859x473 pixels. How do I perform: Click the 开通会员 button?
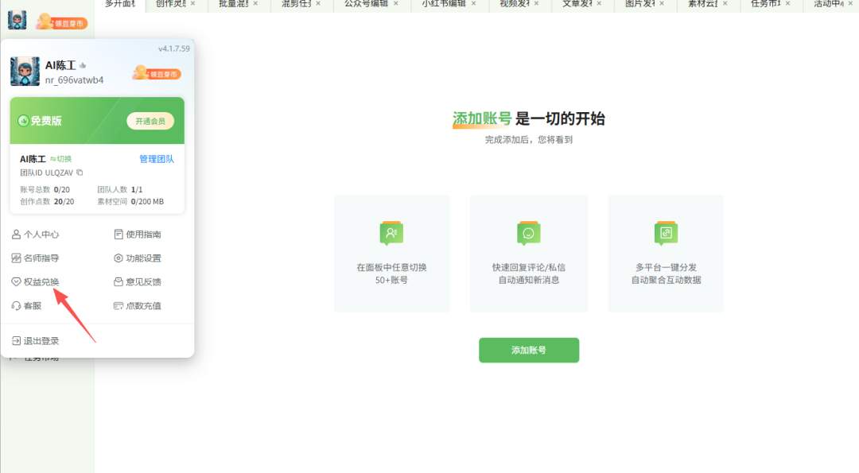click(x=150, y=121)
